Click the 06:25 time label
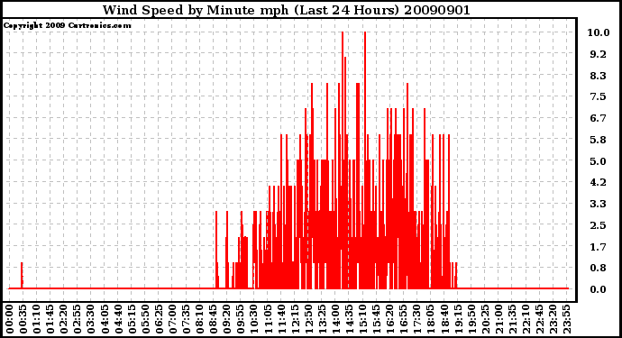 click(159, 319)
